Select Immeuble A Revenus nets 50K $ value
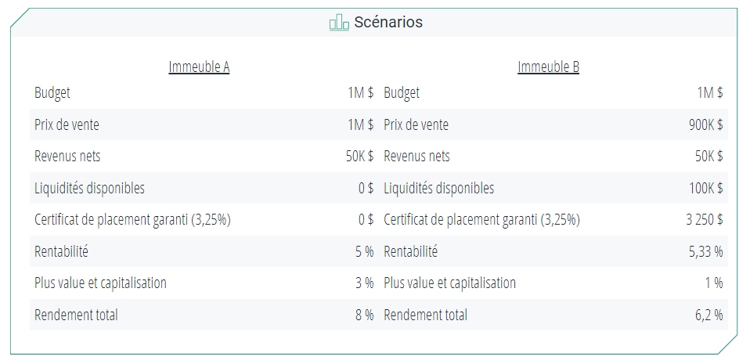 tap(359, 157)
